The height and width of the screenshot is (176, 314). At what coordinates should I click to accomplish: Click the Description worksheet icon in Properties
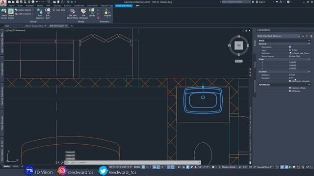tap(290, 47)
